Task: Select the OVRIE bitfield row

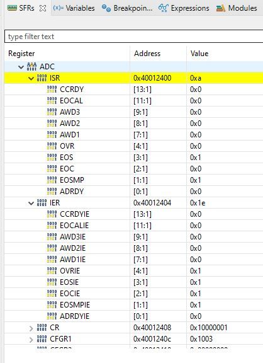Action: point(133,270)
